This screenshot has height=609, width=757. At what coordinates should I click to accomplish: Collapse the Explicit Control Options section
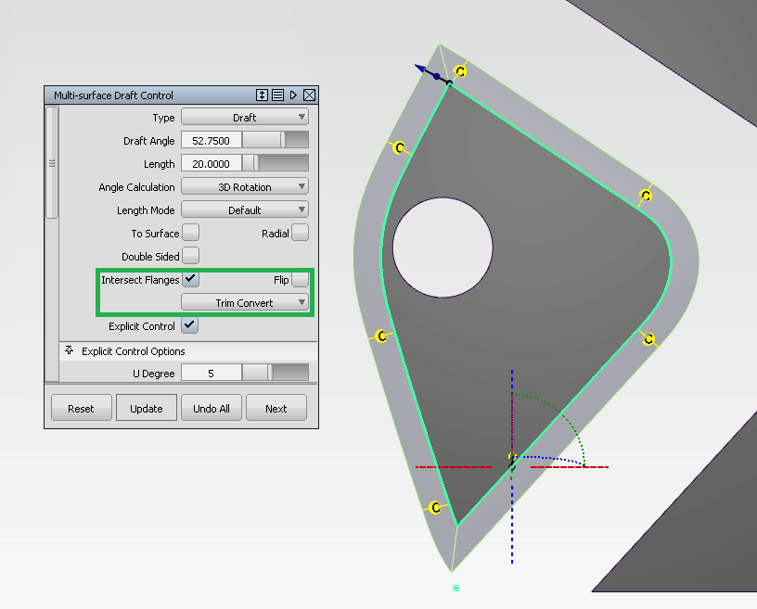69,351
